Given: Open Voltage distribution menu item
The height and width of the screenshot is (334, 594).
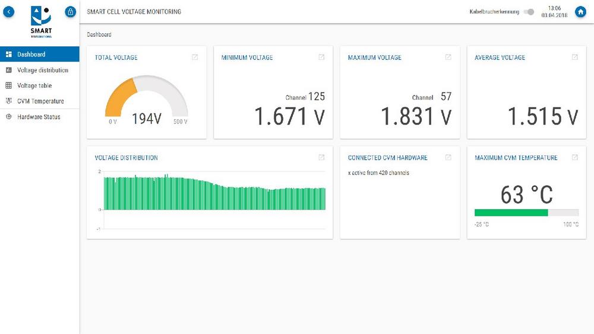Looking at the screenshot, I should point(42,70).
